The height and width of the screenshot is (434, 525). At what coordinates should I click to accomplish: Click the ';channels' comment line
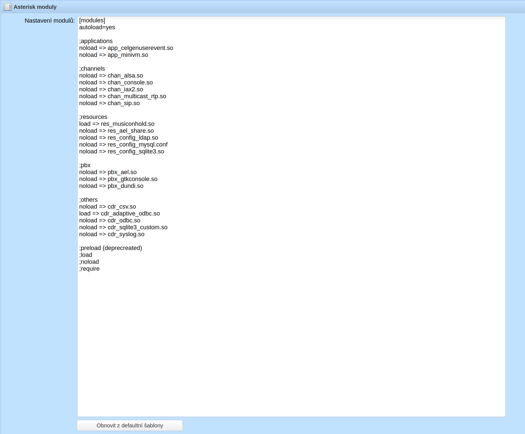(x=92, y=69)
